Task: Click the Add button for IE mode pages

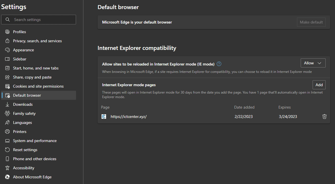Action: coord(319,84)
